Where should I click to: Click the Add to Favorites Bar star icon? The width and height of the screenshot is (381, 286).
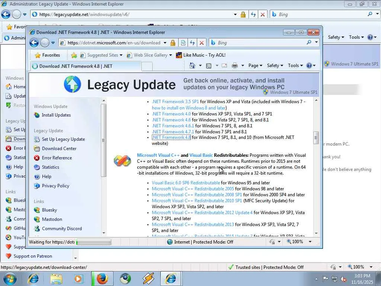pyautogui.click(x=74, y=55)
